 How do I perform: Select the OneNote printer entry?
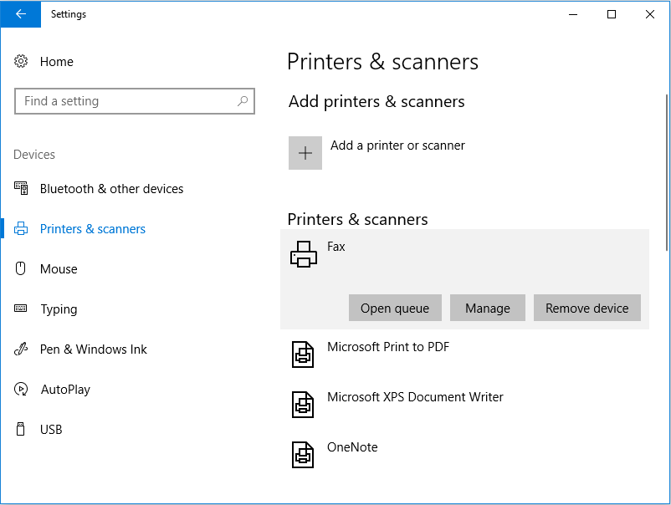click(352, 446)
